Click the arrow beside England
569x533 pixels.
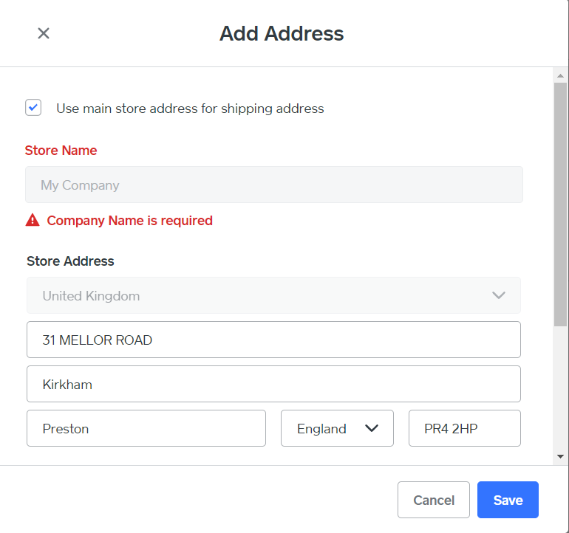[372, 428]
